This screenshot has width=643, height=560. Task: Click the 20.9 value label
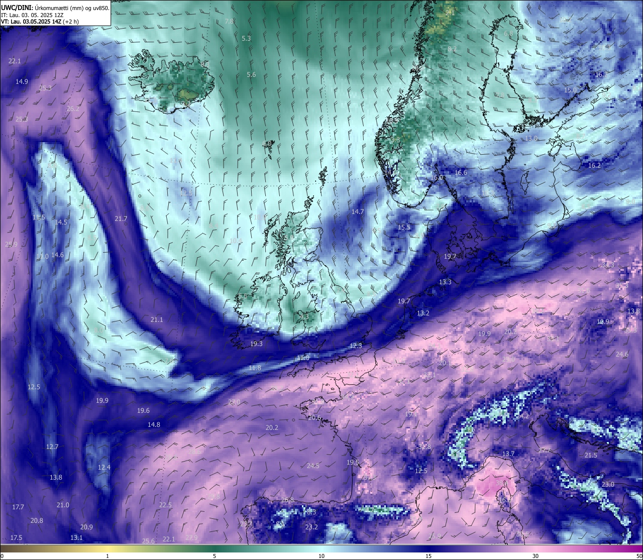pos(86,527)
